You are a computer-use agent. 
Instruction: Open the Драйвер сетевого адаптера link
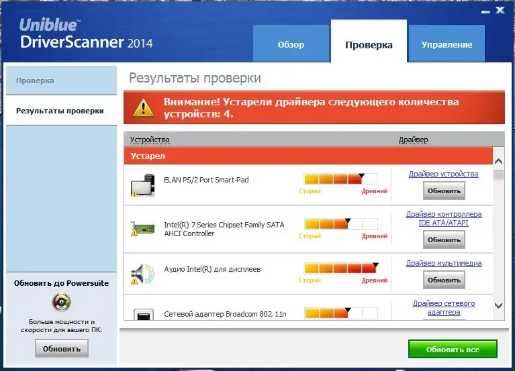(x=444, y=308)
